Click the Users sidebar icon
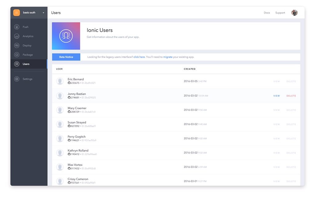 point(17,64)
